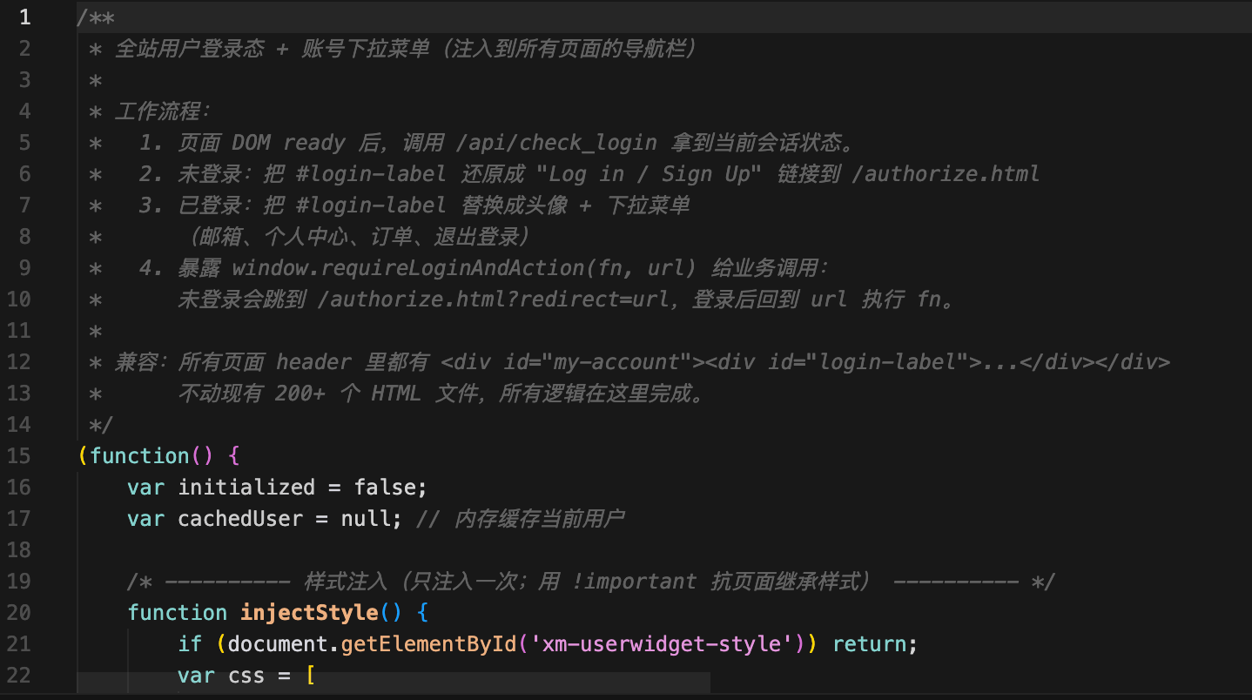Click the variable name initialized
Viewport: 1252px width, 700px height.
(247, 488)
